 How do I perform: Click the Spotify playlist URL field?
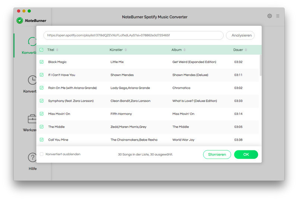133,35
